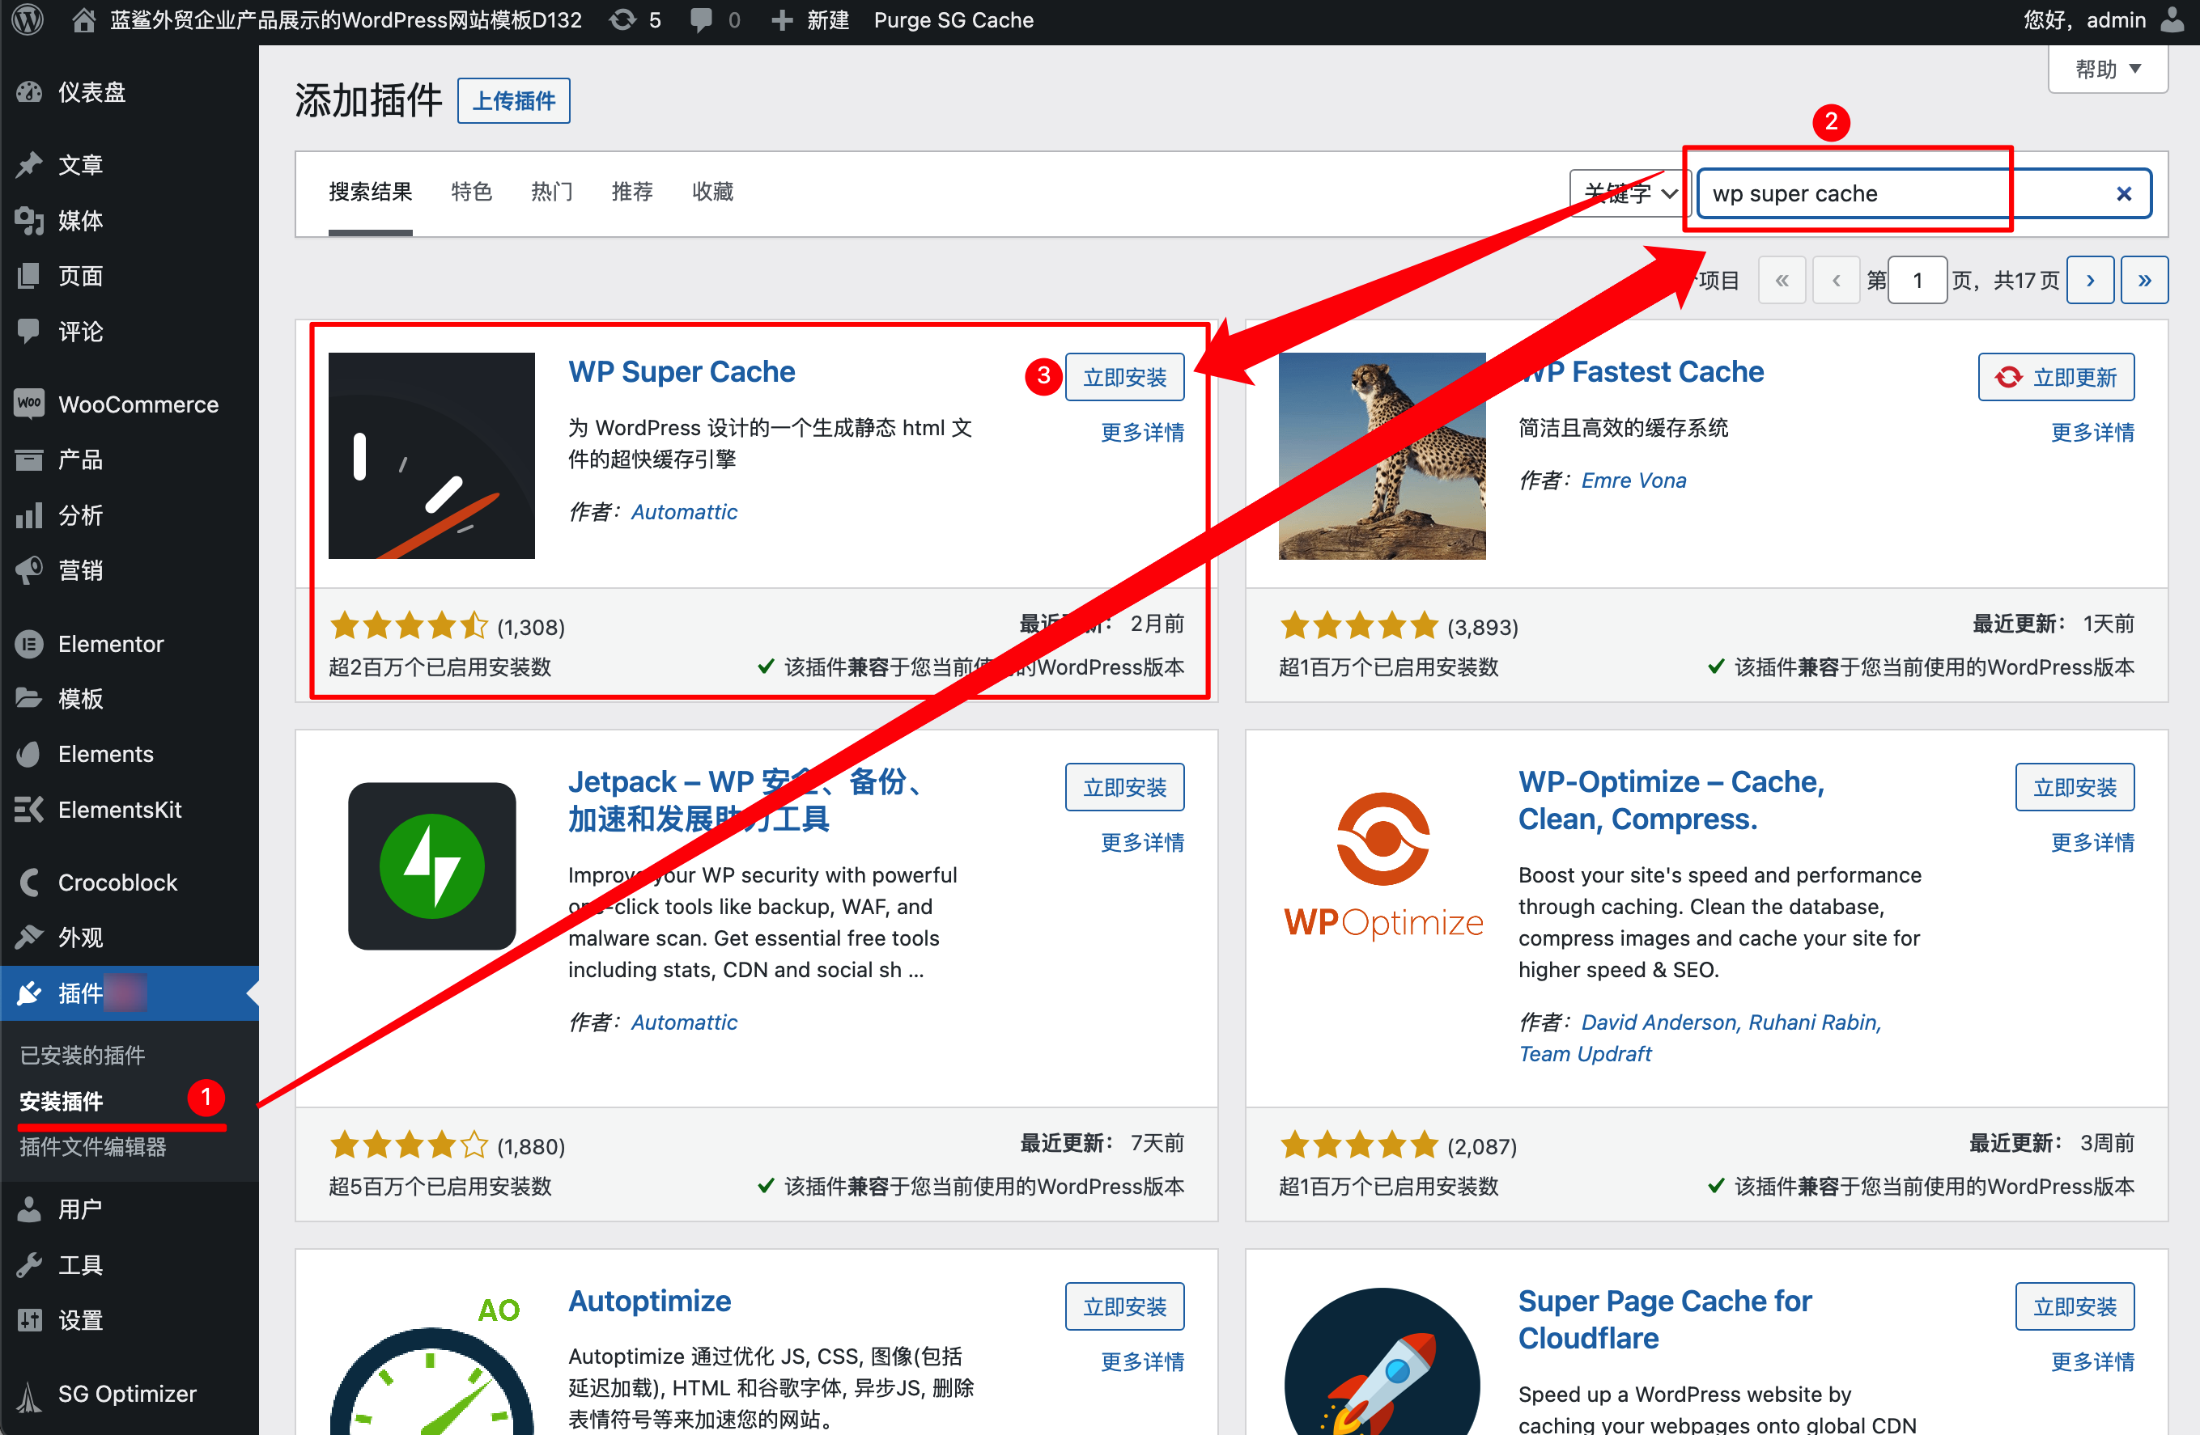Update WP Fastest Cache with 立即更新
2200x1435 pixels.
2056,377
